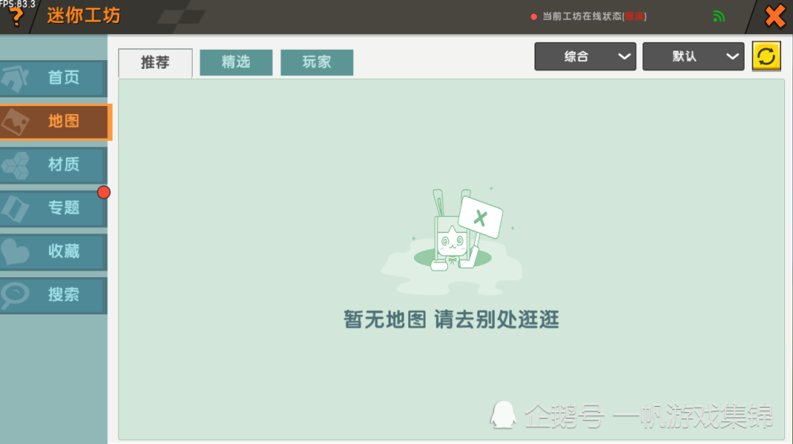Switch to the 玩家 tab

(x=316, y=62)
